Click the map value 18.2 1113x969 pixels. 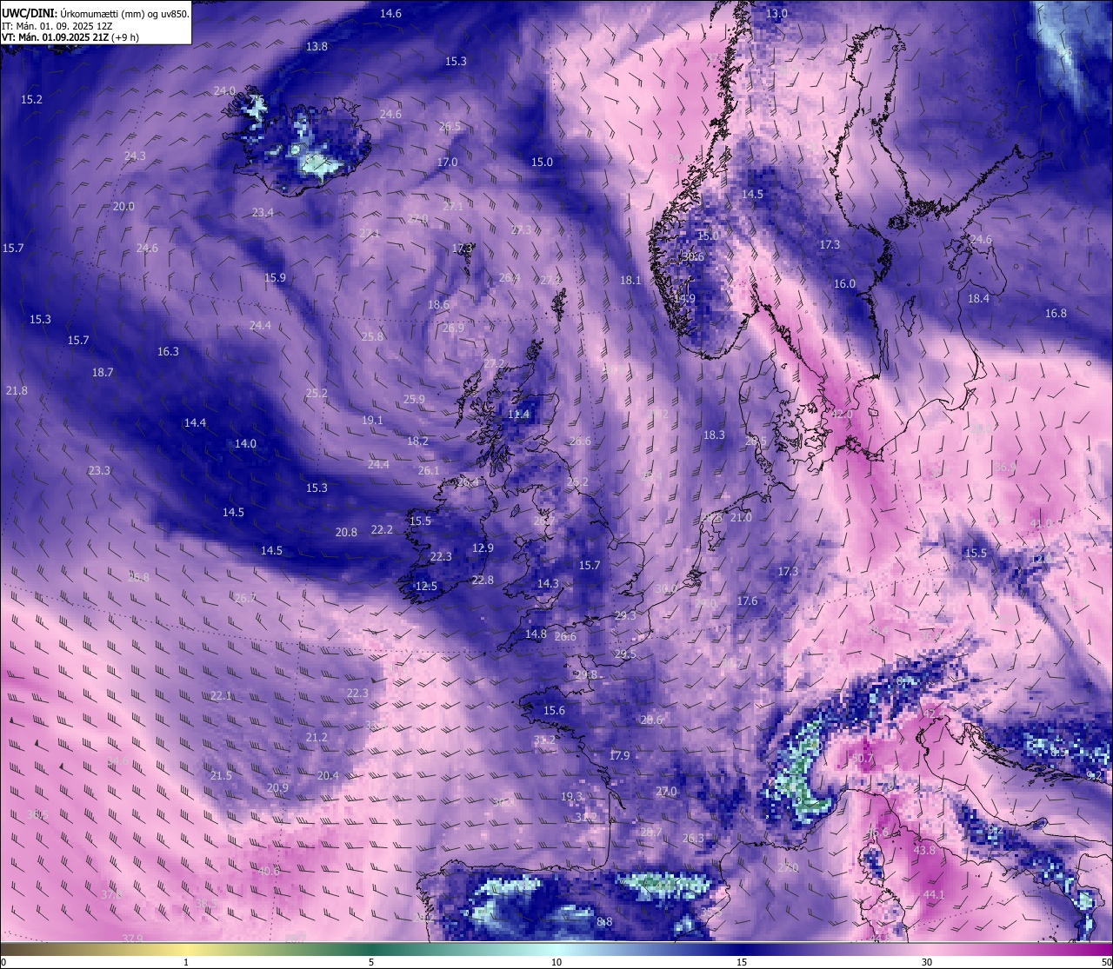click(x=417, y=441)
